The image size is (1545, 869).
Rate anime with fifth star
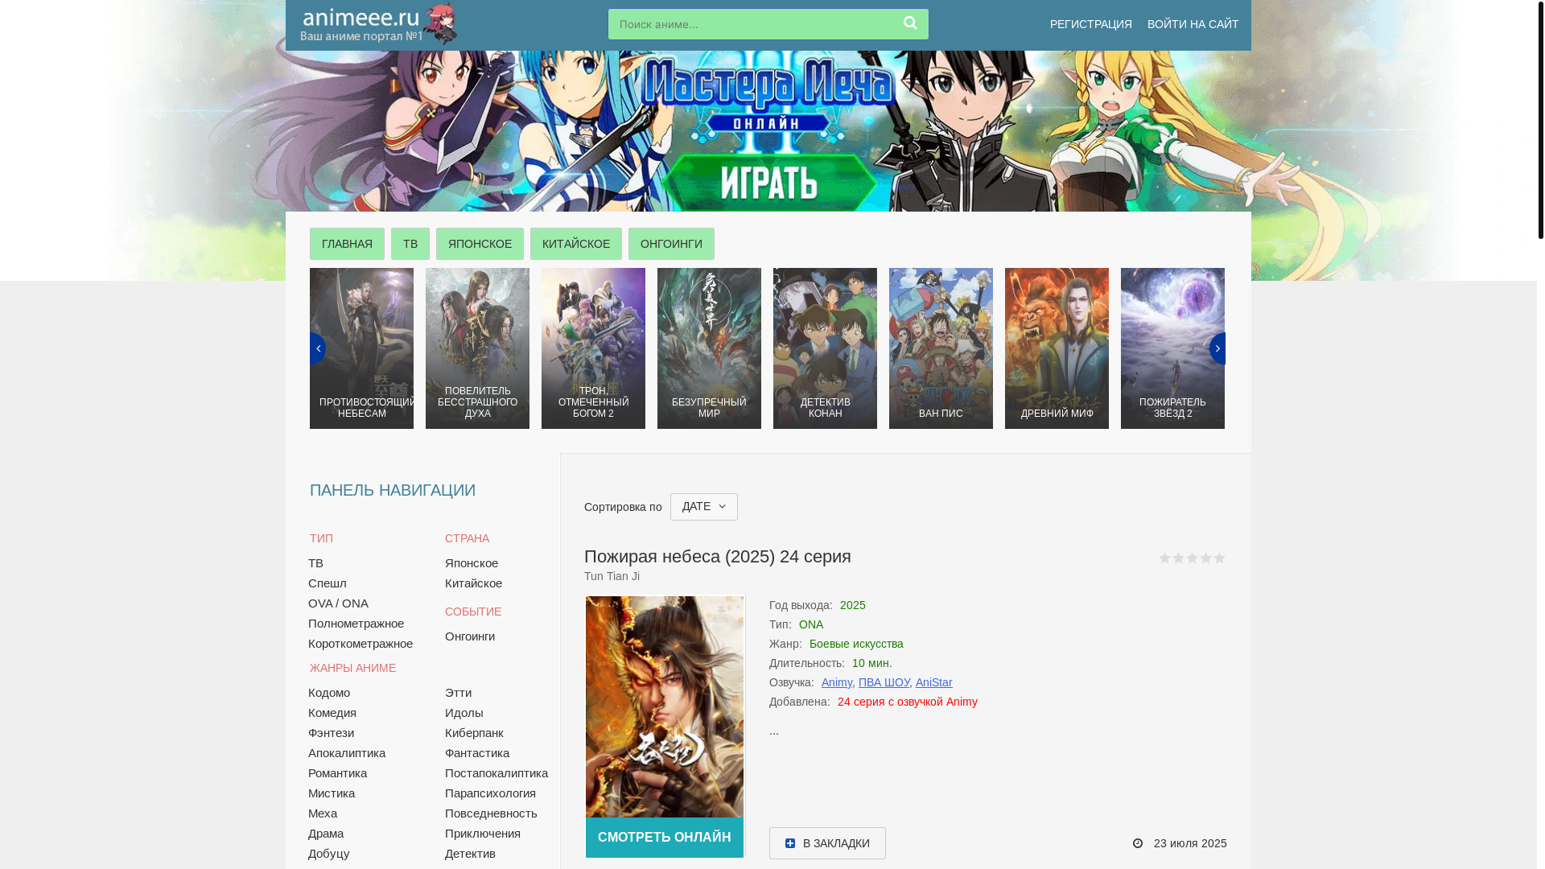tap(1219, 558)
